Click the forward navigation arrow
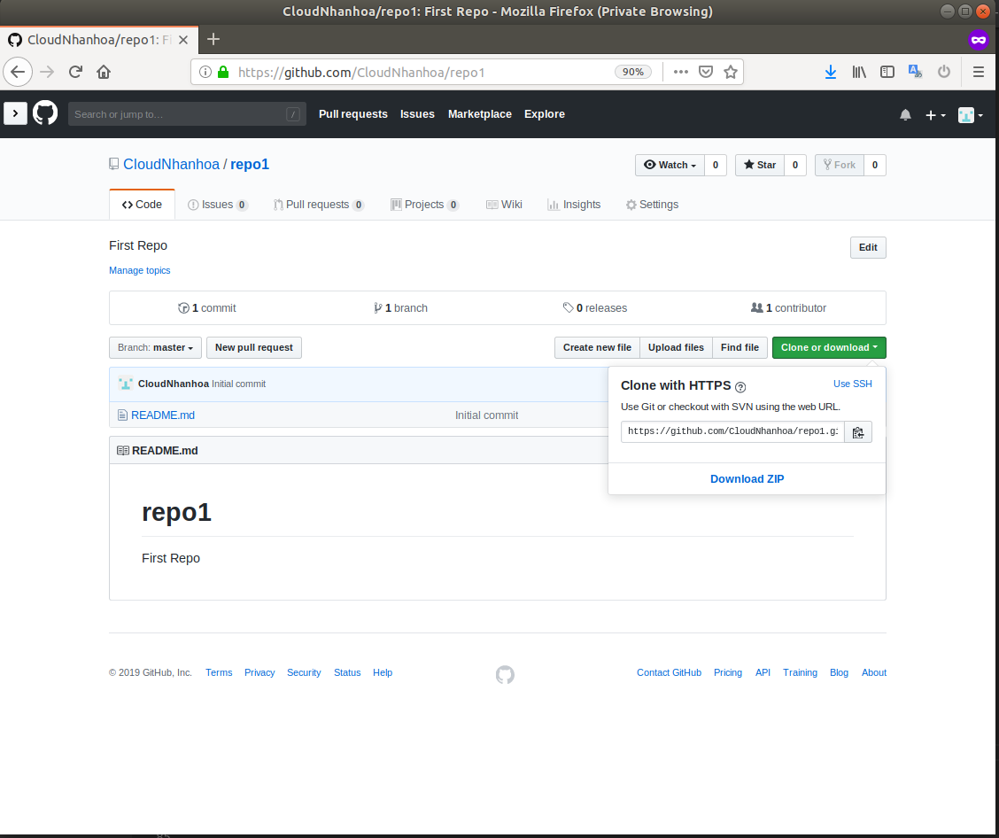Image resolution: width=999 pixels, height=838 pixels. pos(47,72)
